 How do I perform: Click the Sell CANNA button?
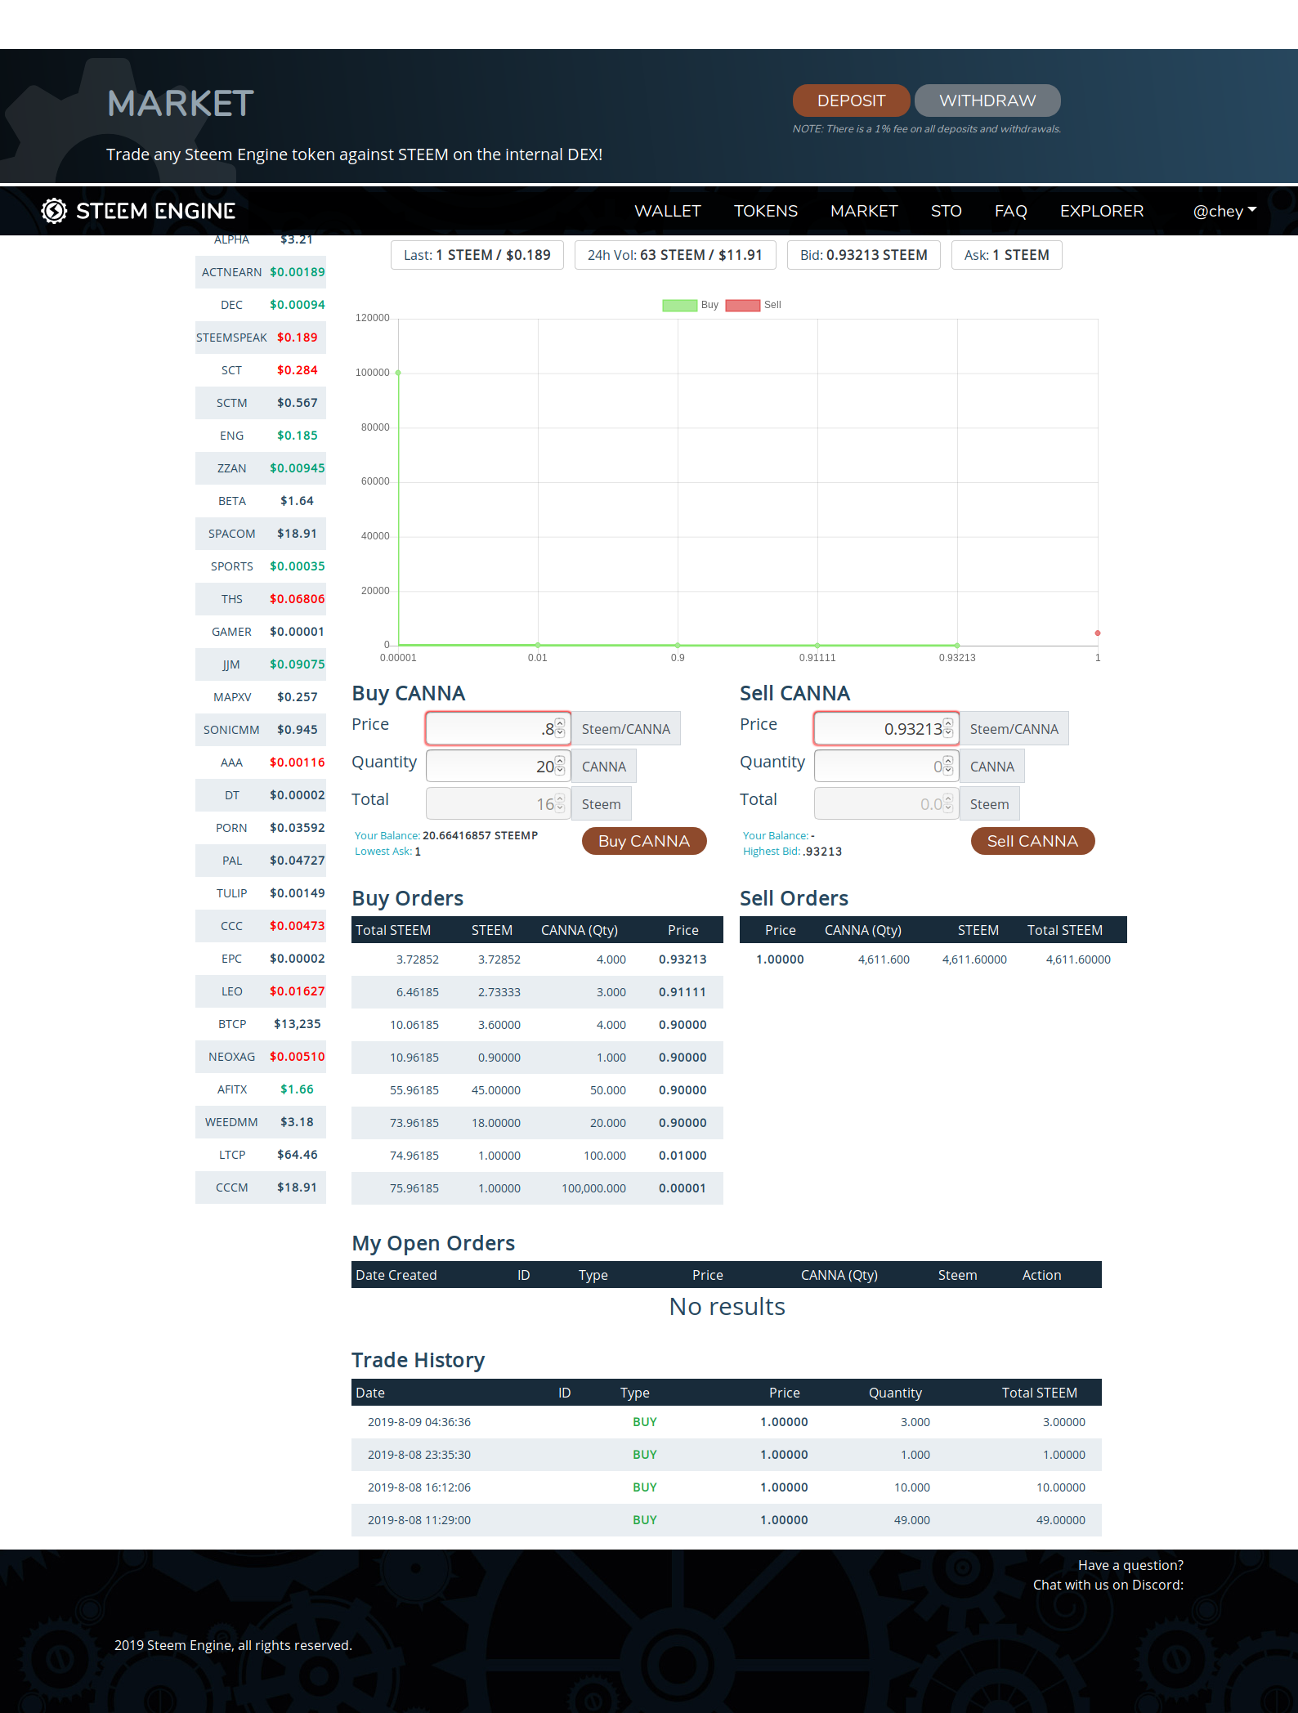pos(1032,841)
